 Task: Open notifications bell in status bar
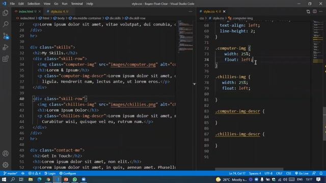coord(321,173)
